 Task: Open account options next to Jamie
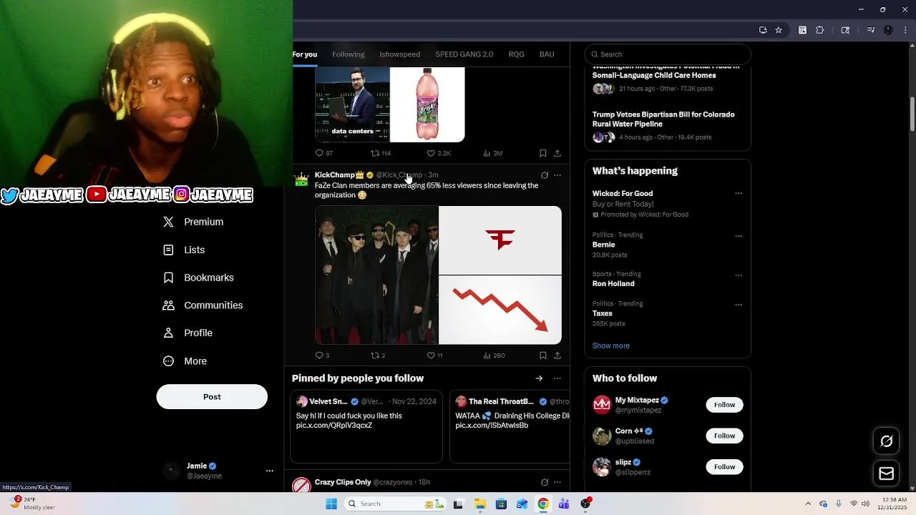(270, 471)
